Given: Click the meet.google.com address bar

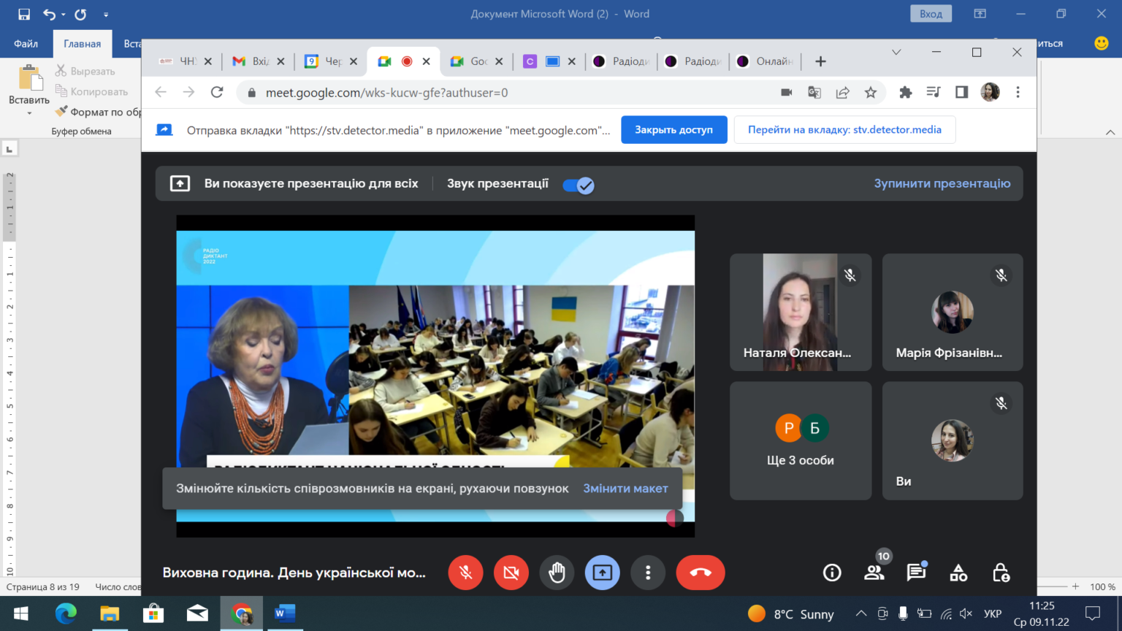Looking at the screenshot, I should (511, 93).
